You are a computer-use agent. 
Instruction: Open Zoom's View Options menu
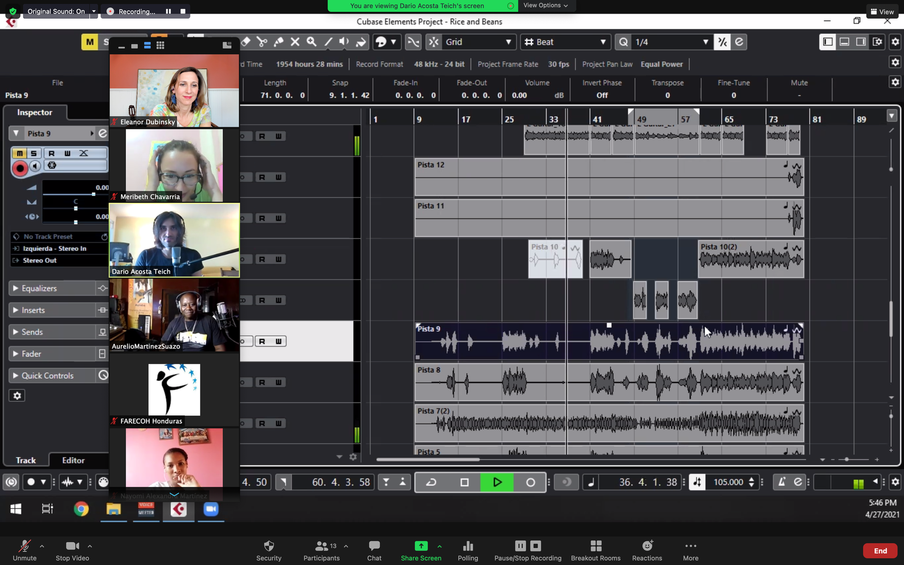545,6
